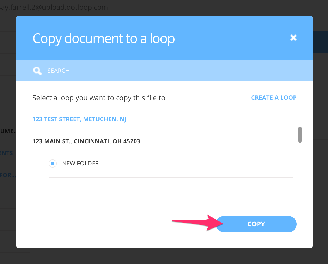Screen dimensions: 328x264
Task: Click the "Copy document to a loop" title
Action: click(x=104, y=38)
